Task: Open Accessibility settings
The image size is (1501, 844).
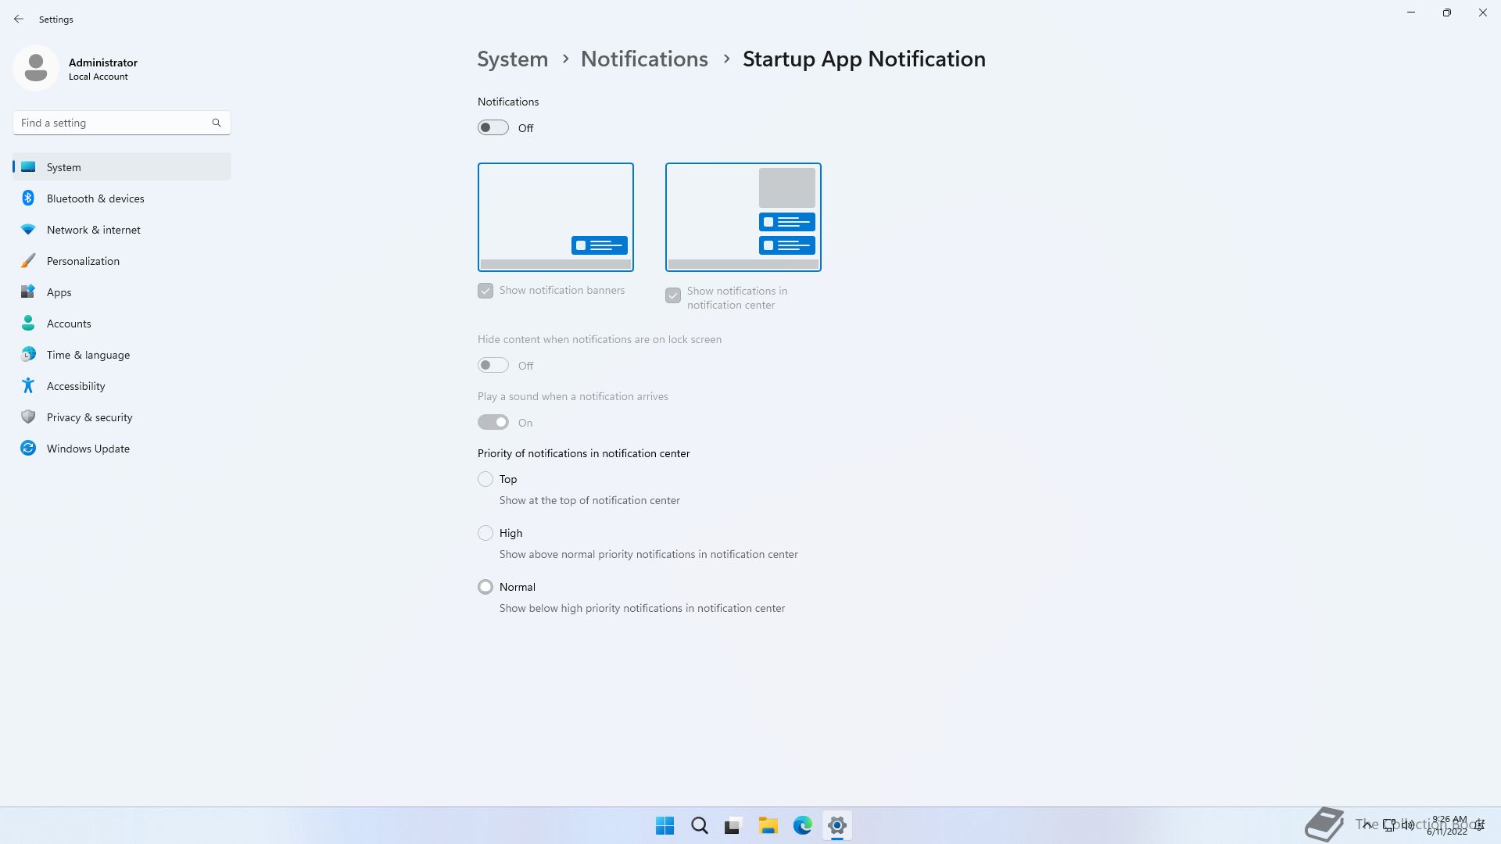Action: [75, 386]
